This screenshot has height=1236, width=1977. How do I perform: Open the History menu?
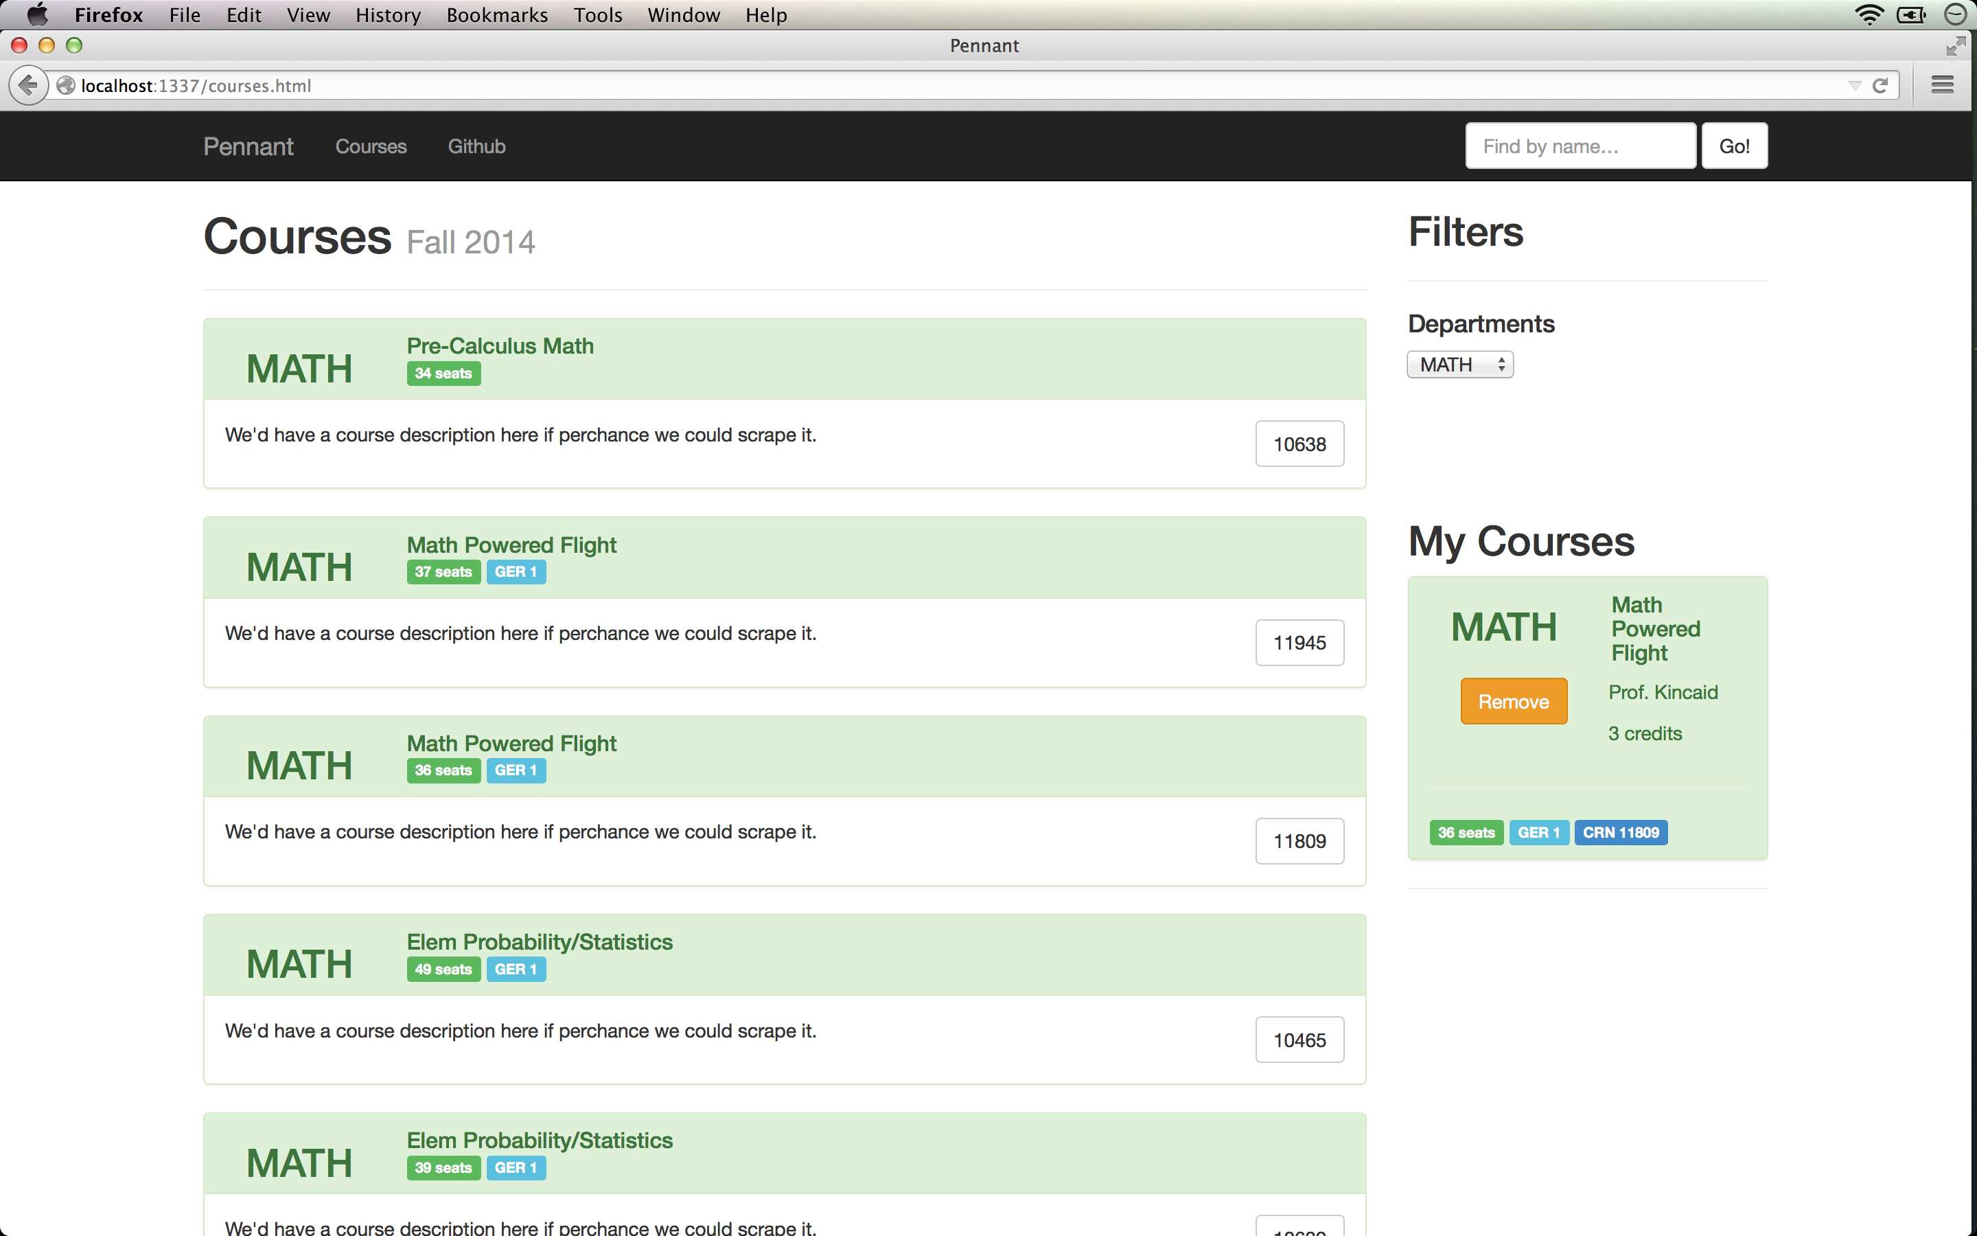tap(387, 14)
